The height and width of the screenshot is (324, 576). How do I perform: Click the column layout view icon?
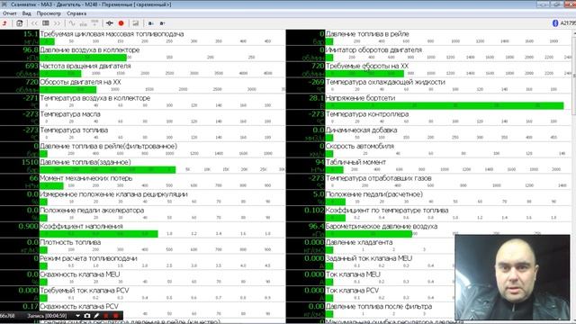click(46, 23)
